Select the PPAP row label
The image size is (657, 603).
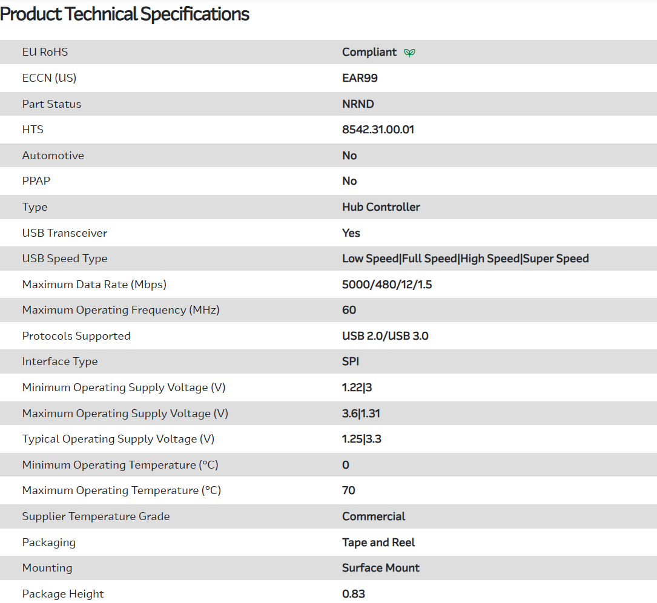pyautogui.click(x=36, y=181)
